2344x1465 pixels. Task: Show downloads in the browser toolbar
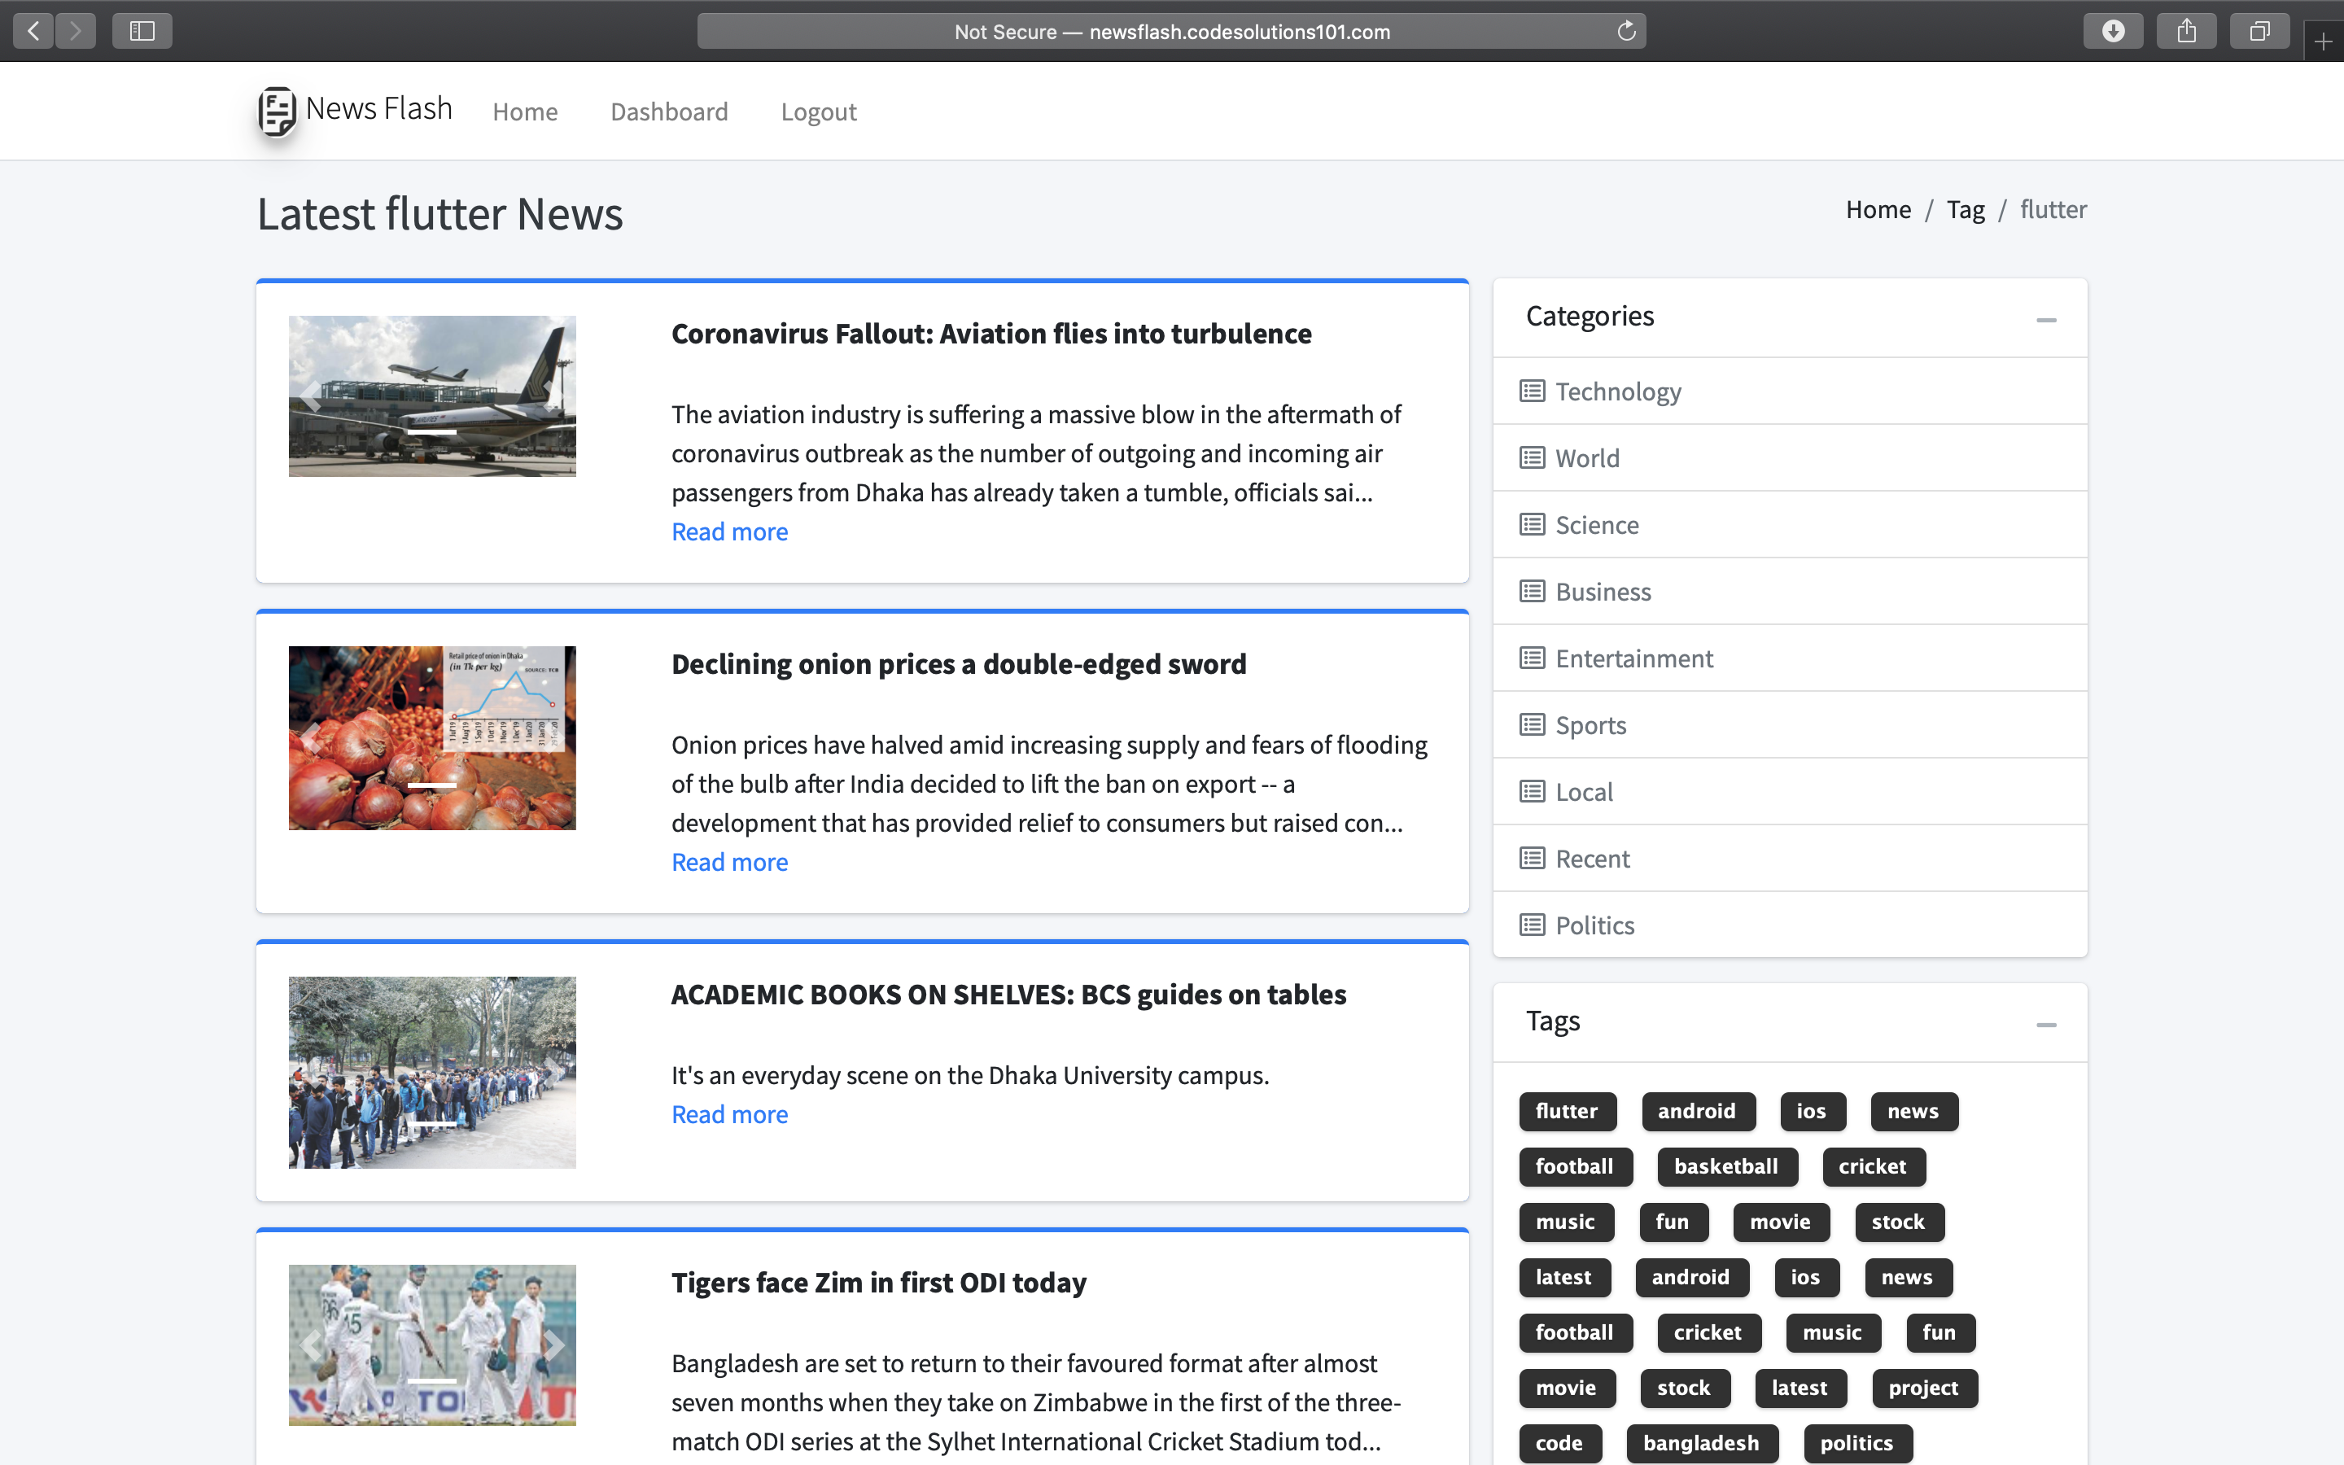pyautogui.click(x=2114, y=30)
